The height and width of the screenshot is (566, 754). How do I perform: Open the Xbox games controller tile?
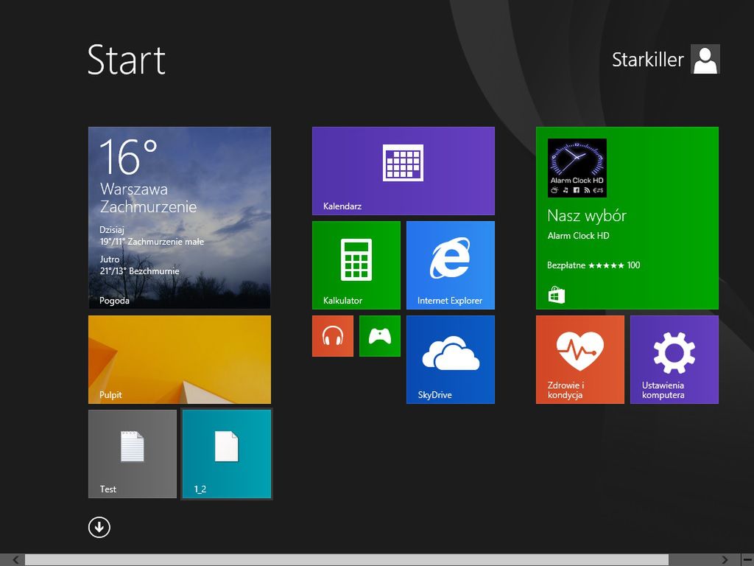pos(379,336)
